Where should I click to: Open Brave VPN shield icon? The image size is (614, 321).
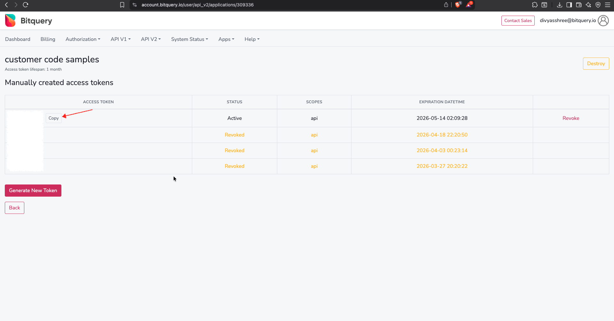(598, 5)
